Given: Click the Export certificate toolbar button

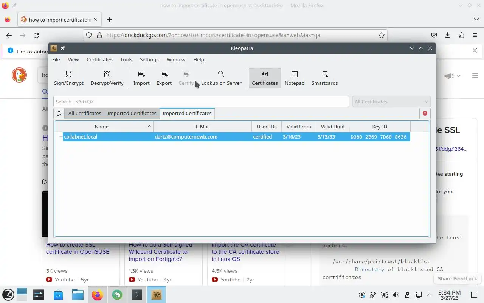Looking at the screenshot, I should [x=164, y=78].
